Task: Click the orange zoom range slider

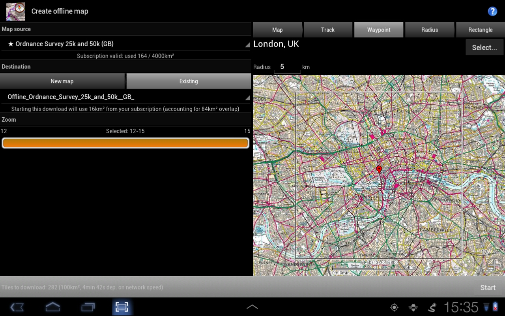Action: 125,143
